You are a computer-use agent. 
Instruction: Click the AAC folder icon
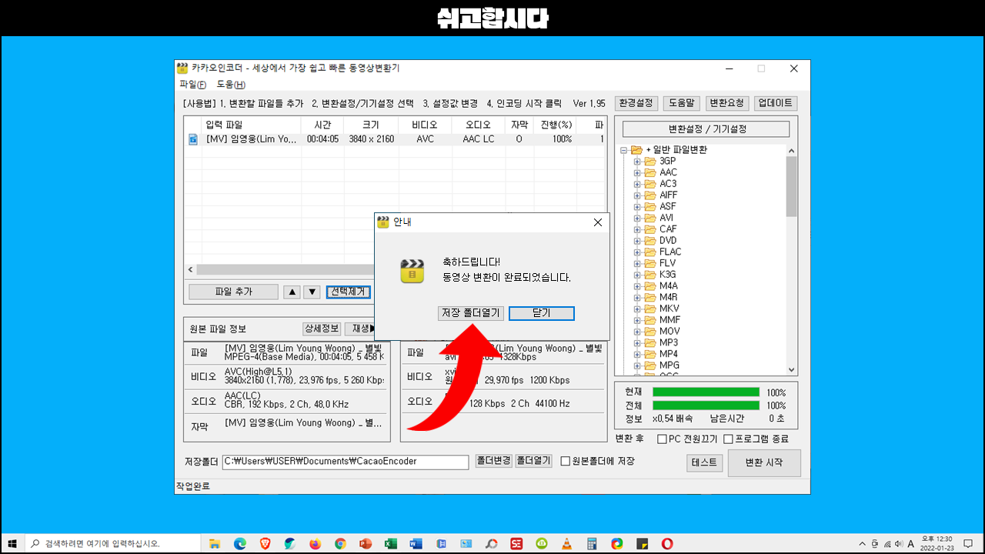pyautogui.click(x=649, y=172)
